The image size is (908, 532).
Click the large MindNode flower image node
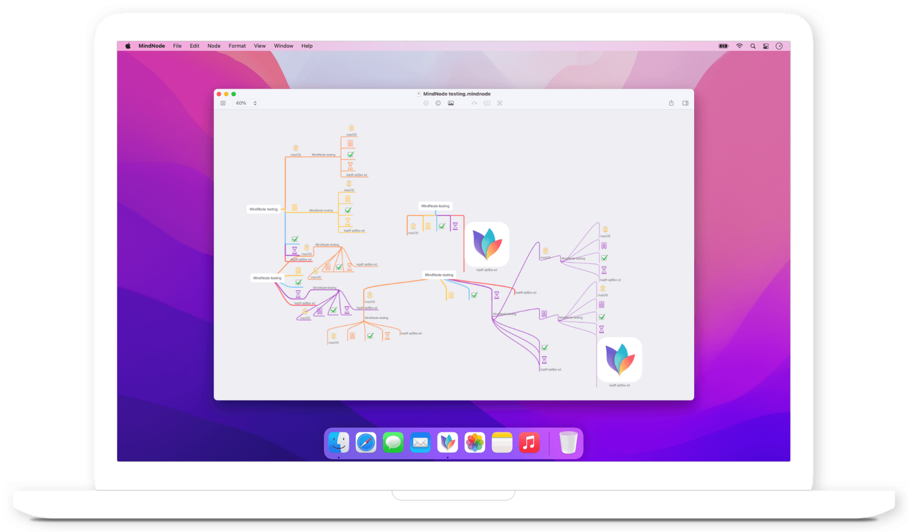tap(620, 360)
